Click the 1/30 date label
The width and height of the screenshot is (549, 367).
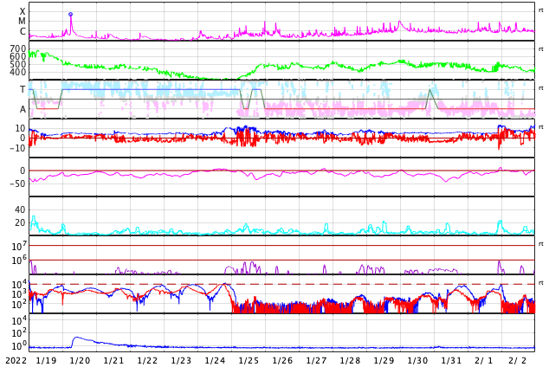(417, 360)
